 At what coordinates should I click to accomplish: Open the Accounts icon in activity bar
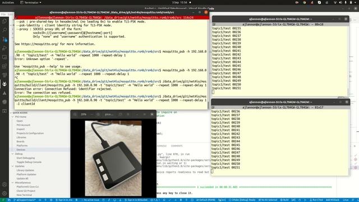coord(4,185)
